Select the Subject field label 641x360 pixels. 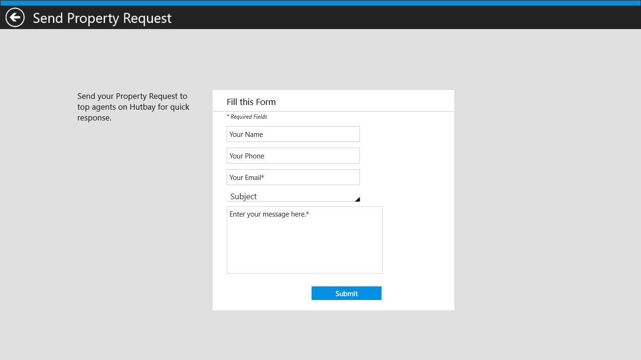[x=243, y=196]
